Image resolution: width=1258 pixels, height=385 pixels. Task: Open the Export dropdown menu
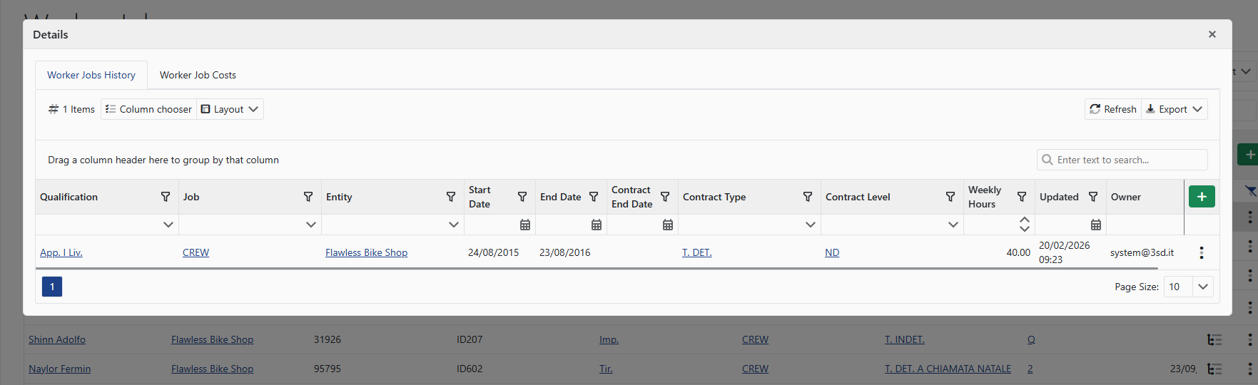pyautogui.click(x=1175, y=109)
